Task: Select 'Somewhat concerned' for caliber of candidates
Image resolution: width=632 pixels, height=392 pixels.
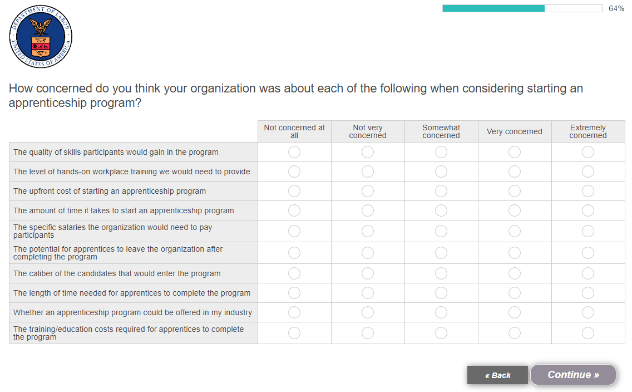Action: click(441, 273)
